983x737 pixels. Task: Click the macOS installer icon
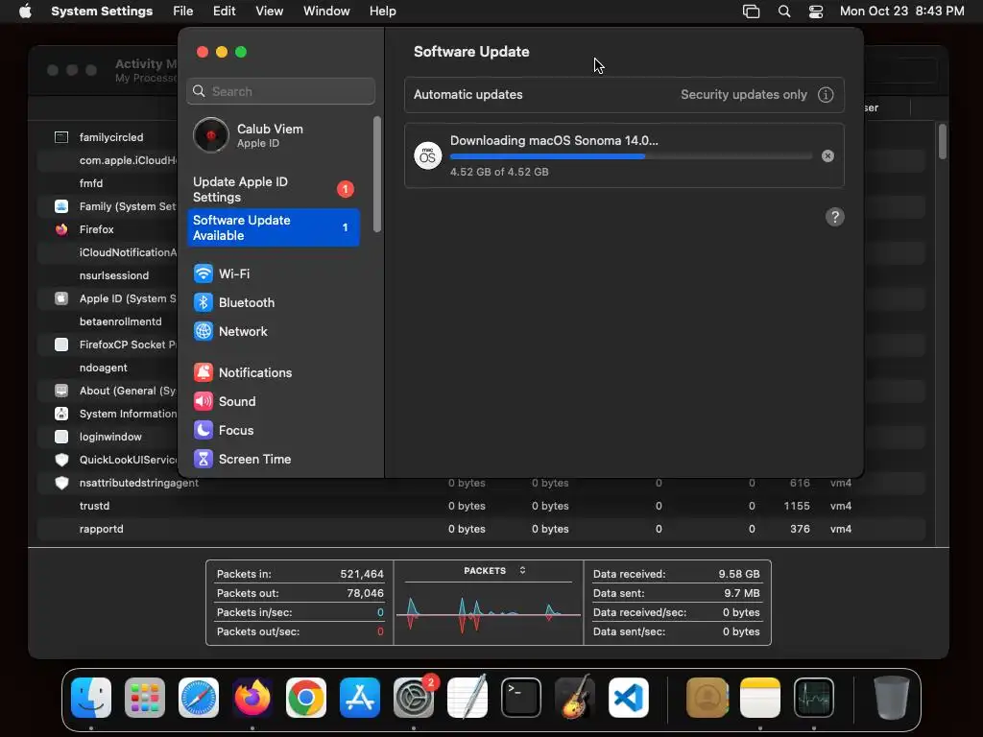coord(427,155)
